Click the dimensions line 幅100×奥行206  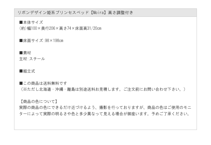click(60, 28)
